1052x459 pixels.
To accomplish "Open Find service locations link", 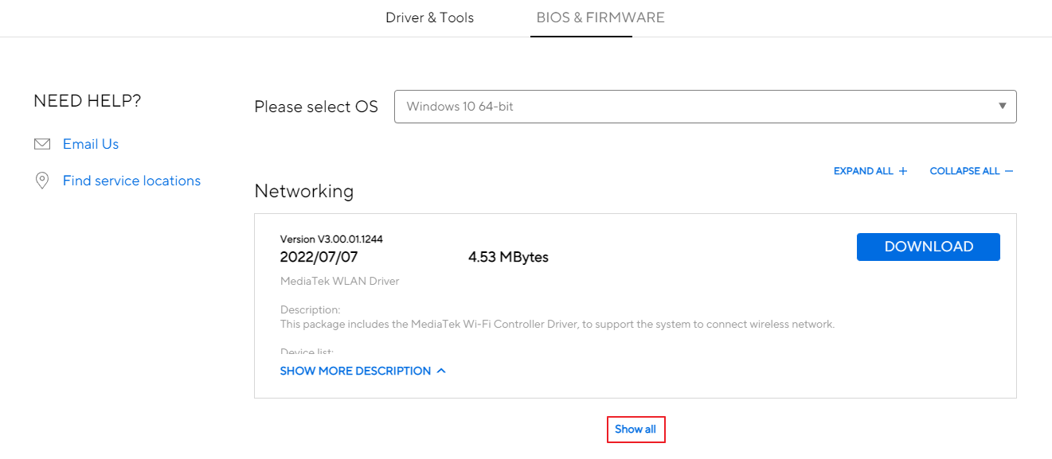I will pyautogui.click(x=131, y=181).
